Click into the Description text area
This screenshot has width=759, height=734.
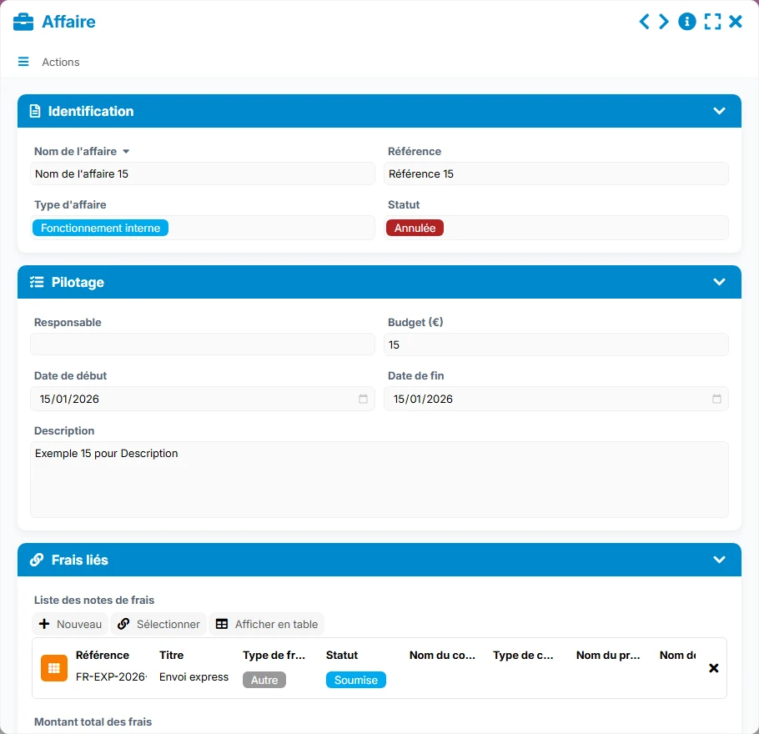click(x=379, y=480)
